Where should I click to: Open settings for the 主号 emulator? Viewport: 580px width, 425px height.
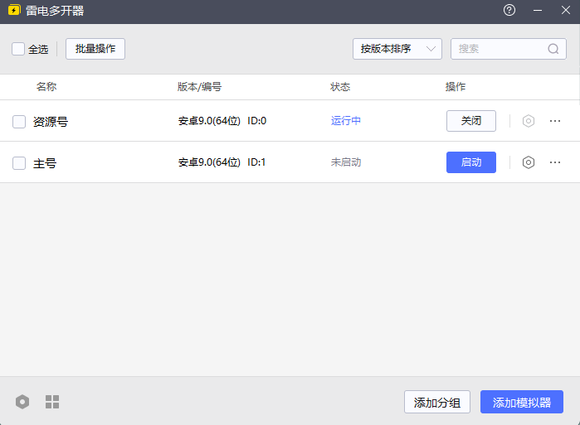pyautogui.click(x=529, y=162)
